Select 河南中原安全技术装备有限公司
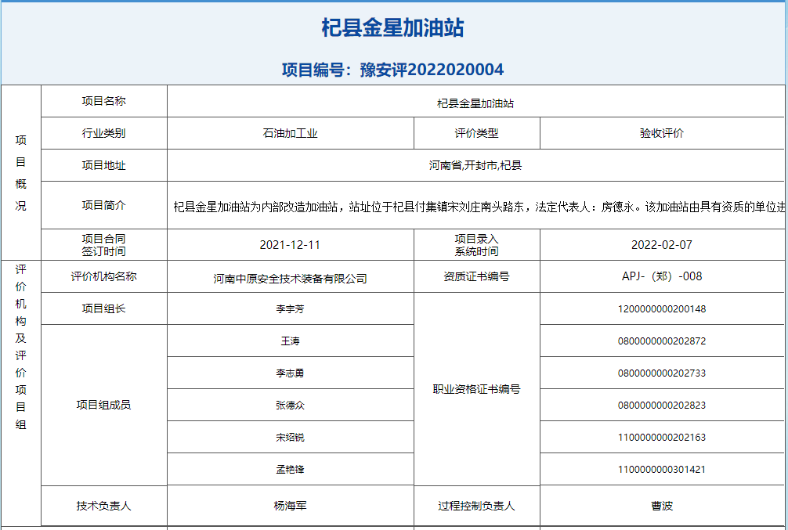Image resolution: width=788 pixels, height=530 pixels. pos(291,279)
